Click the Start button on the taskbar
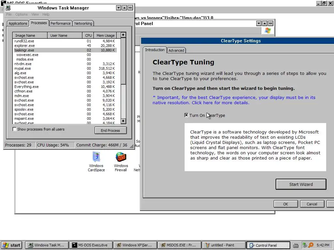The width and height of the screenshot is (334, 250). [12, 245]
